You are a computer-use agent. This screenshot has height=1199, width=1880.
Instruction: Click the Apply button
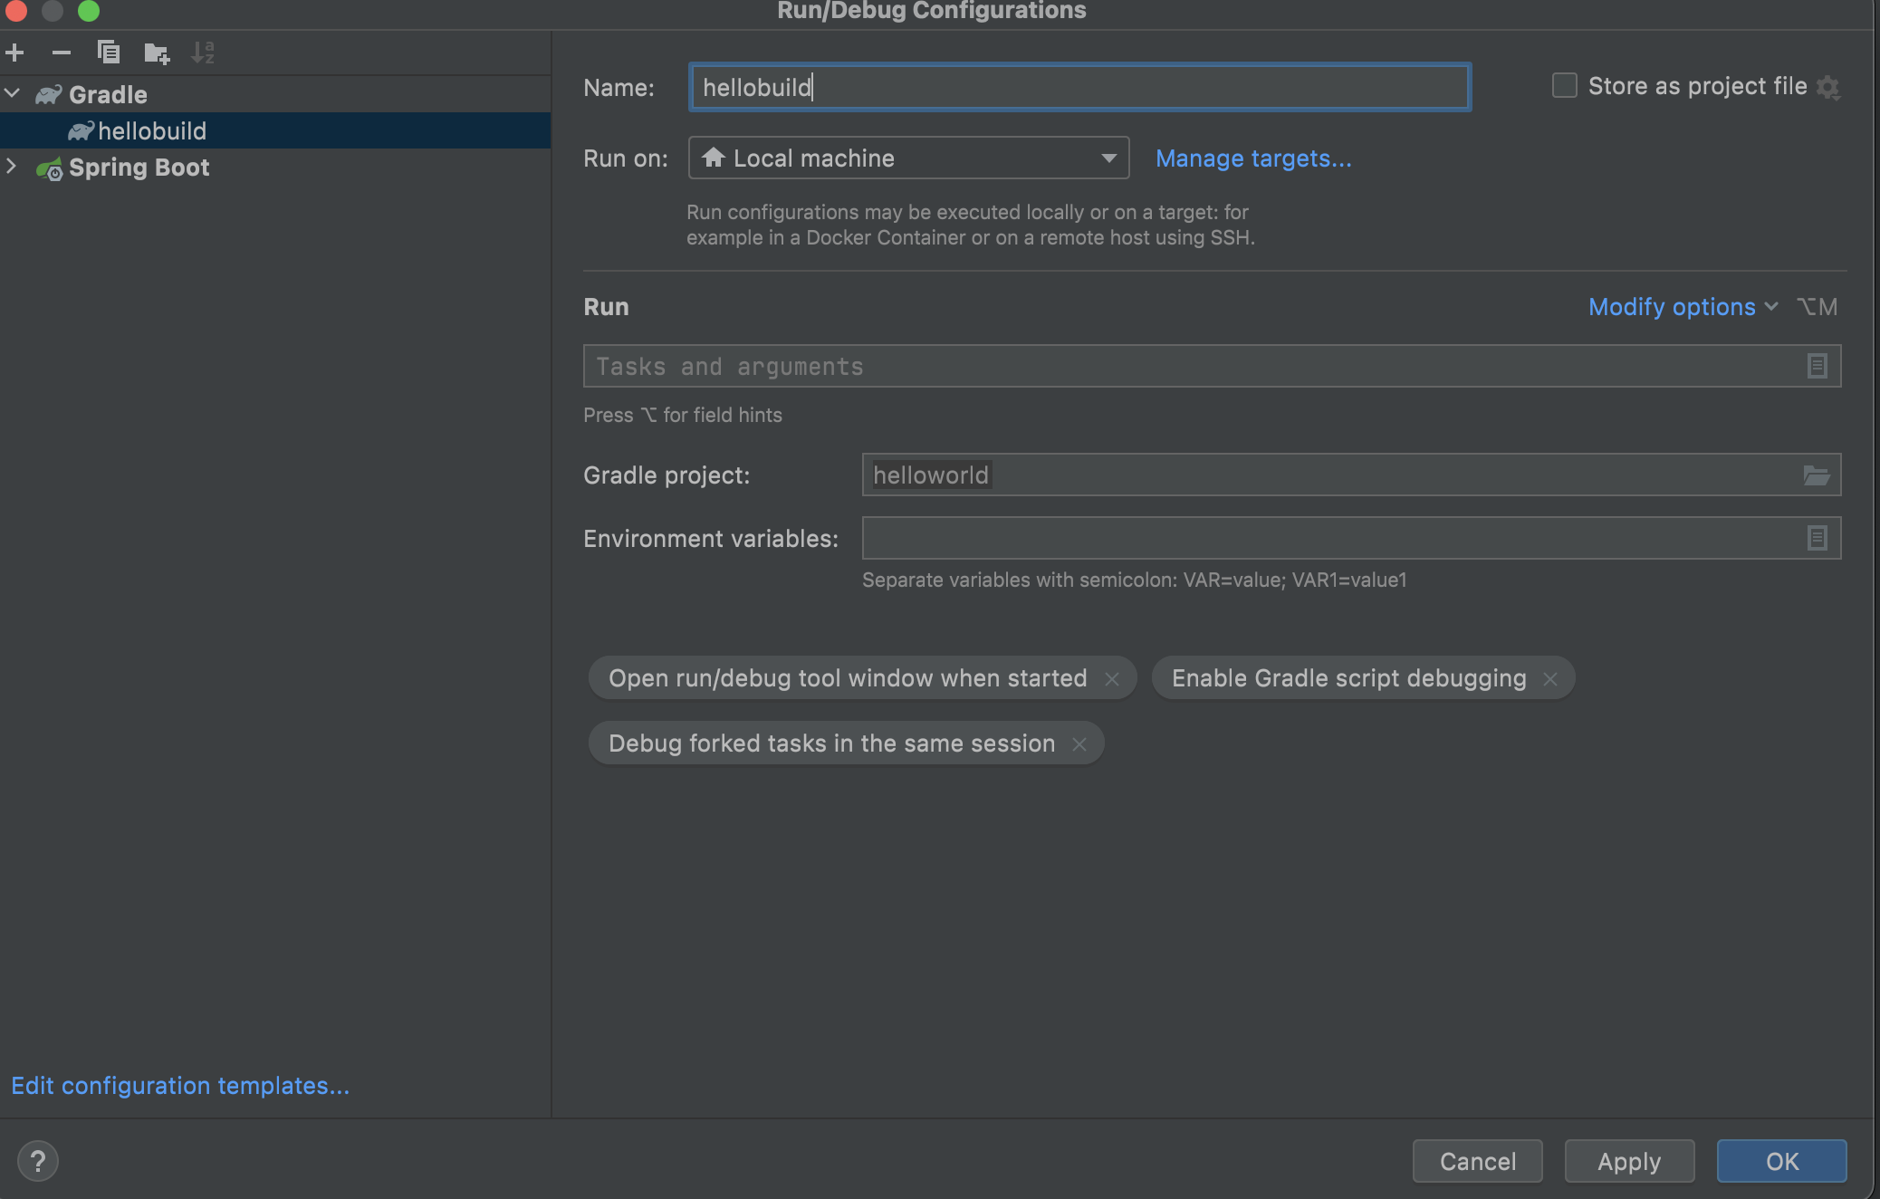coord(1629,1161)
